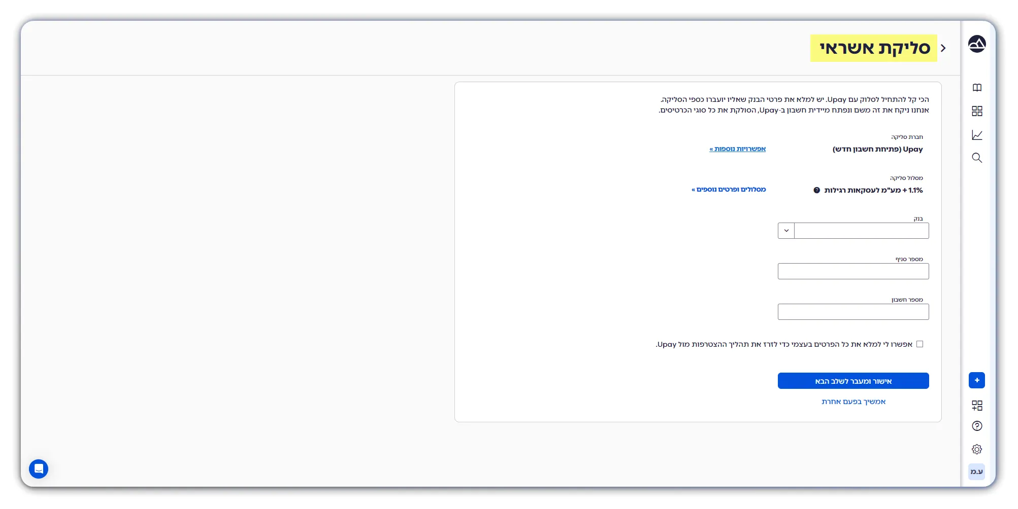
Task: Open the chat support bubble
Action: 39,469
